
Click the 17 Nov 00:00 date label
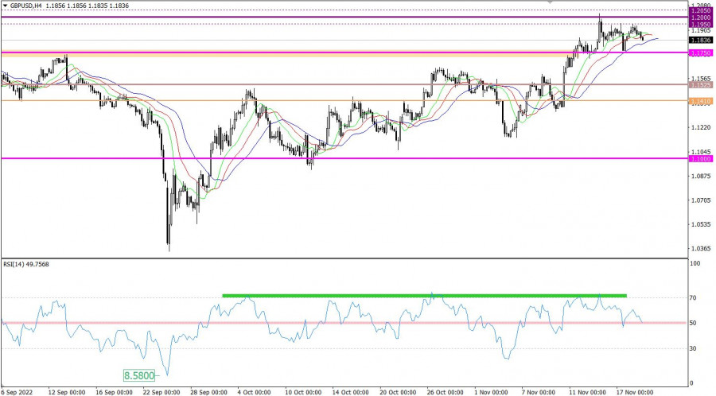635,392
